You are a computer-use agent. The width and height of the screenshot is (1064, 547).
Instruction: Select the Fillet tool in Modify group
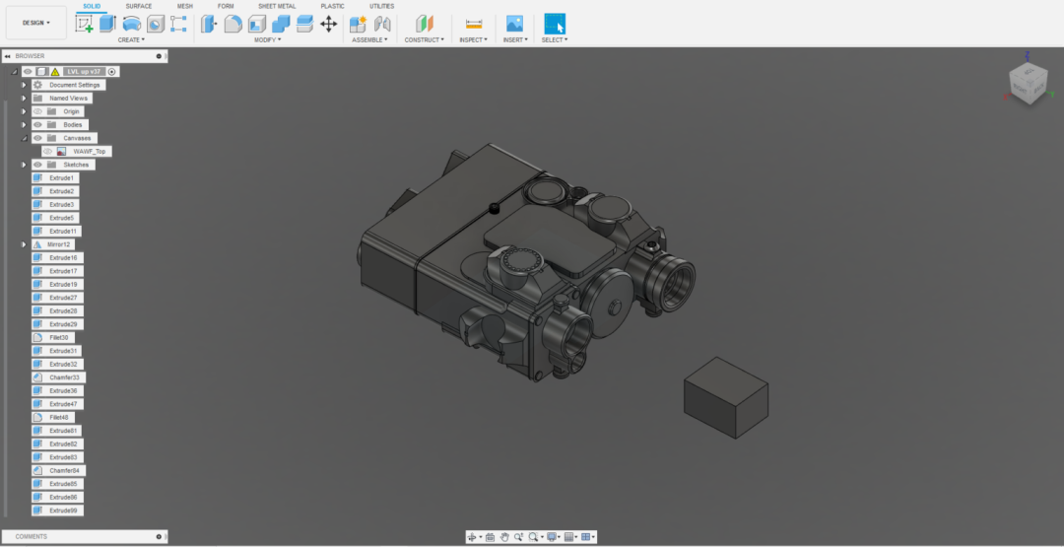tap(233, 24)
